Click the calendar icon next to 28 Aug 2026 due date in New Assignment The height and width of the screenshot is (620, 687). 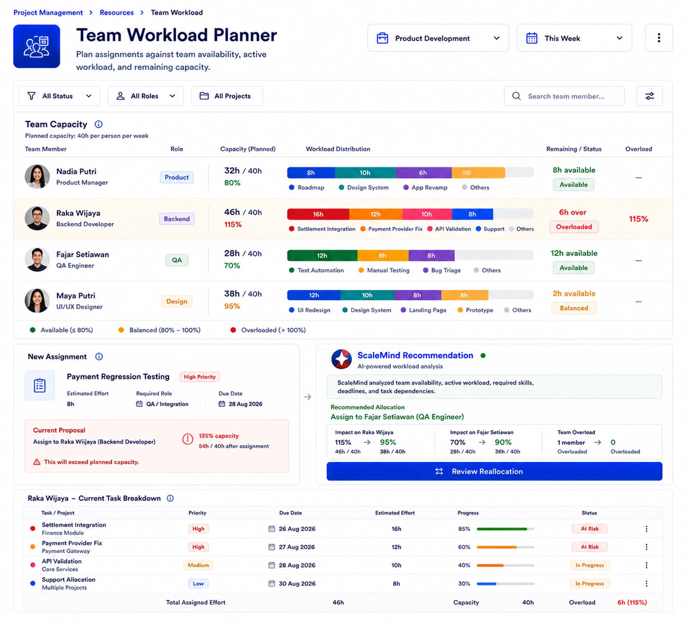pos(222,404)
